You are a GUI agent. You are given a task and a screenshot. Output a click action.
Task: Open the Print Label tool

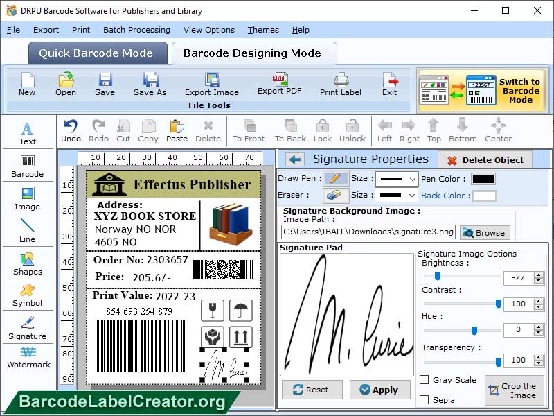tap(339, 85)
